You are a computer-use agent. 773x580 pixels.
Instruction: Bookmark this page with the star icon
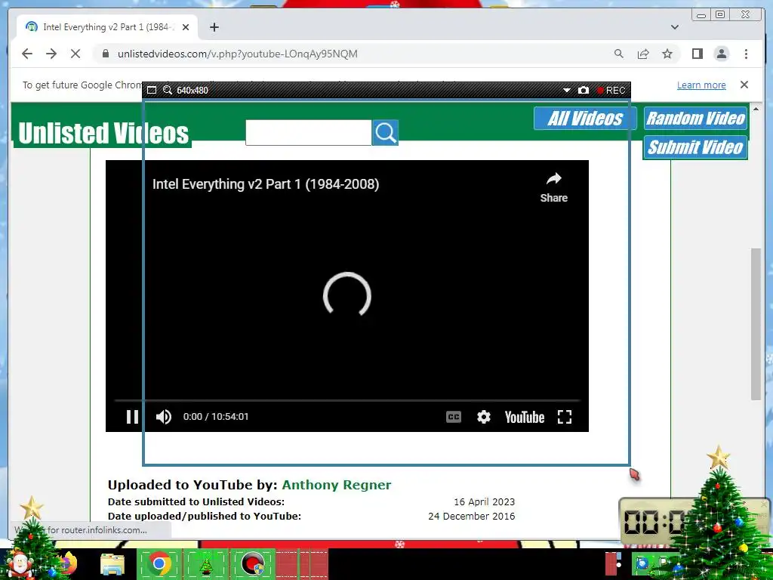[667, 54]
